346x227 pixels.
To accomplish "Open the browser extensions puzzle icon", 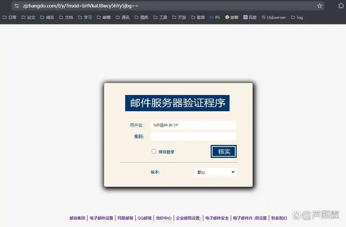I will [341, 6].
